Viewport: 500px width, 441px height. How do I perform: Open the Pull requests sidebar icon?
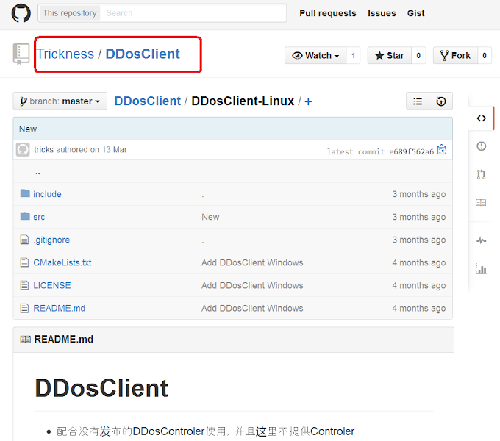click(481, 174)
